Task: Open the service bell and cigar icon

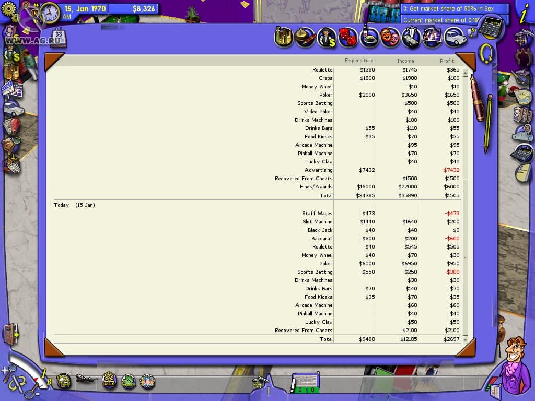Action: click(305, 38)
